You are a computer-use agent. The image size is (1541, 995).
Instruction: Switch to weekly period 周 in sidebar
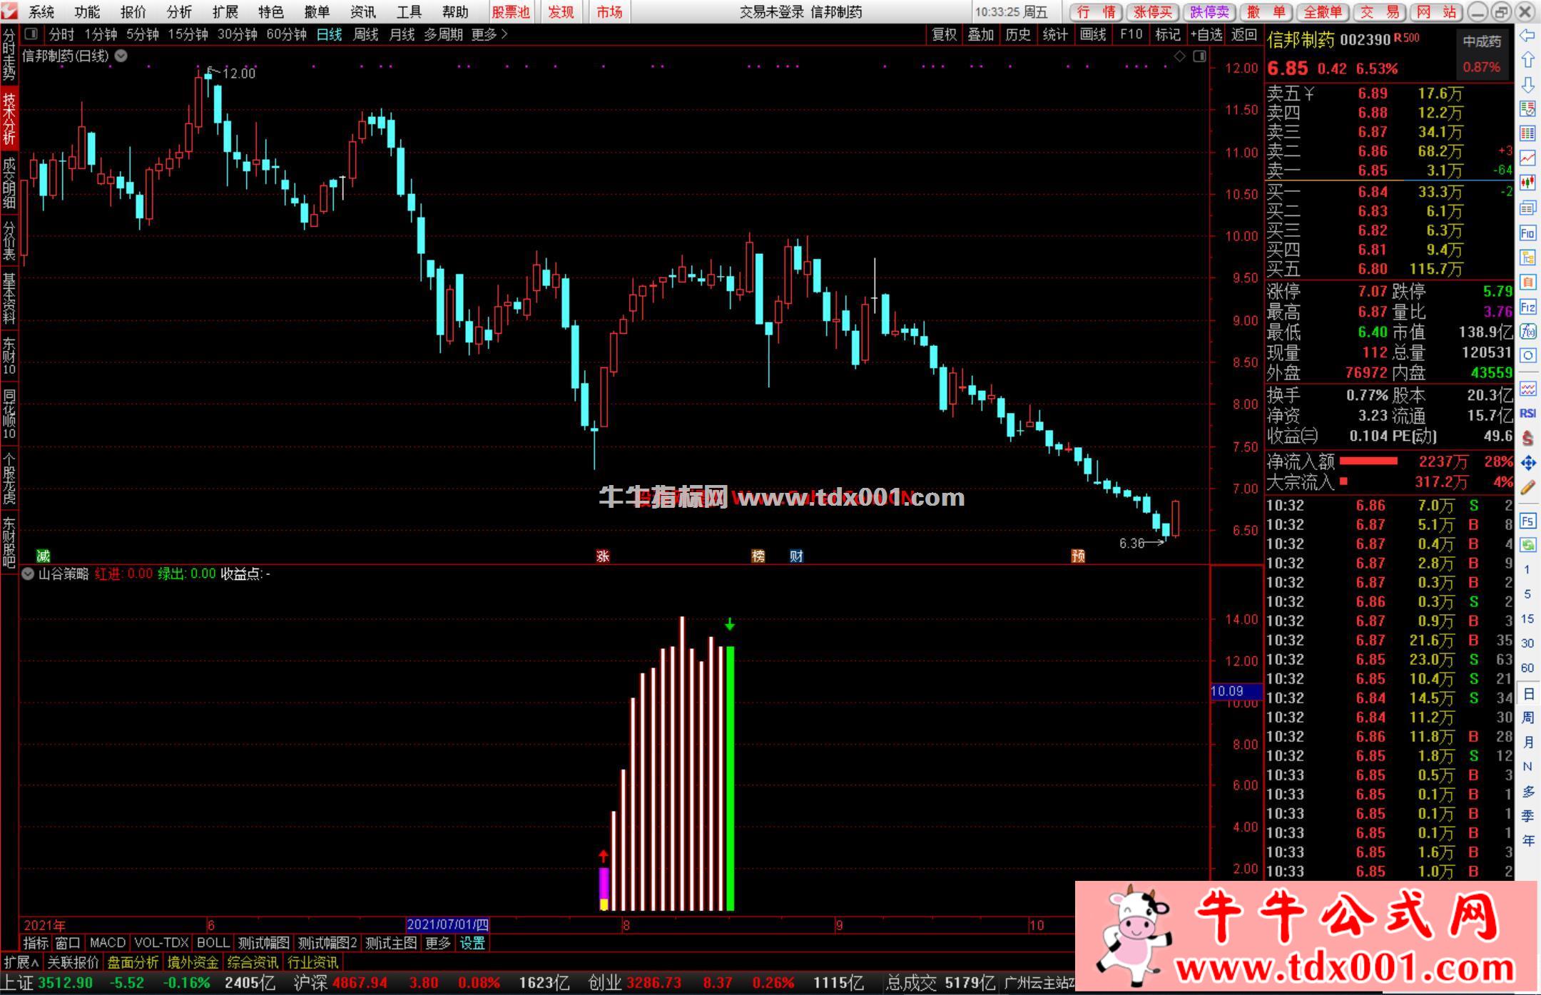[x=1527, y=718]
